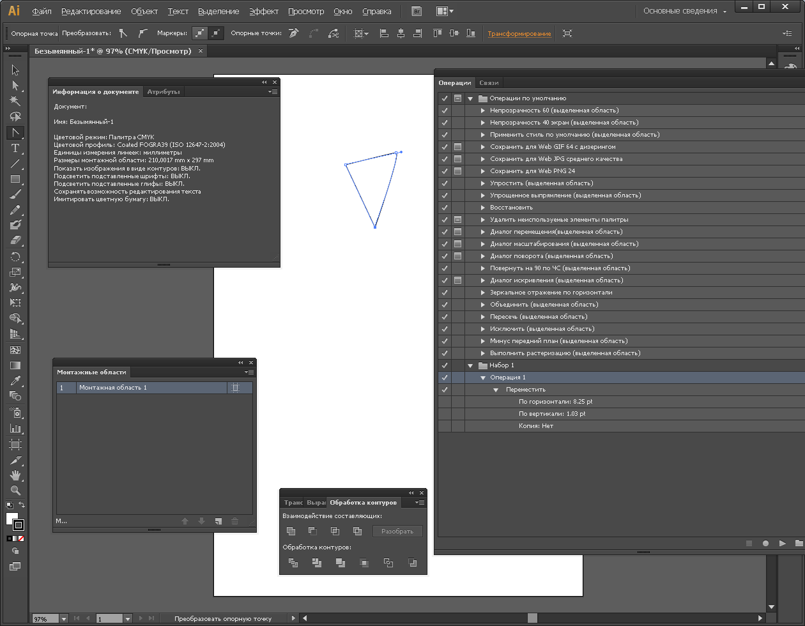Select the Gradient tool
805x626 pixels.
click(x=15, y=365)
